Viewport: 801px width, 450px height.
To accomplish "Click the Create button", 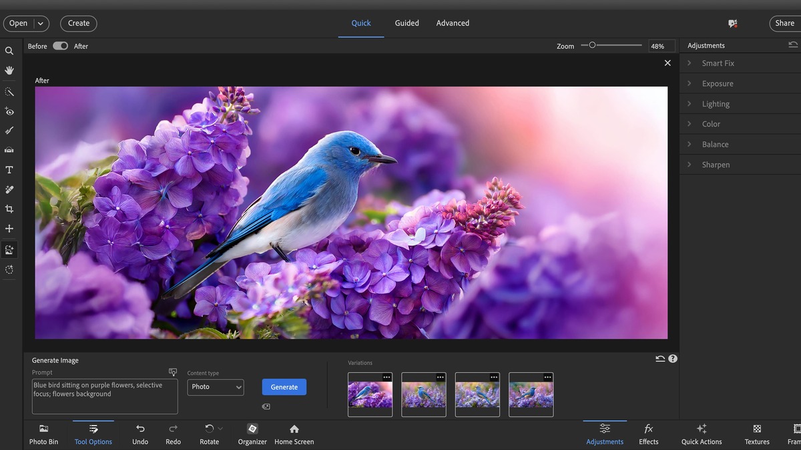I will click(x=79, y=23).
